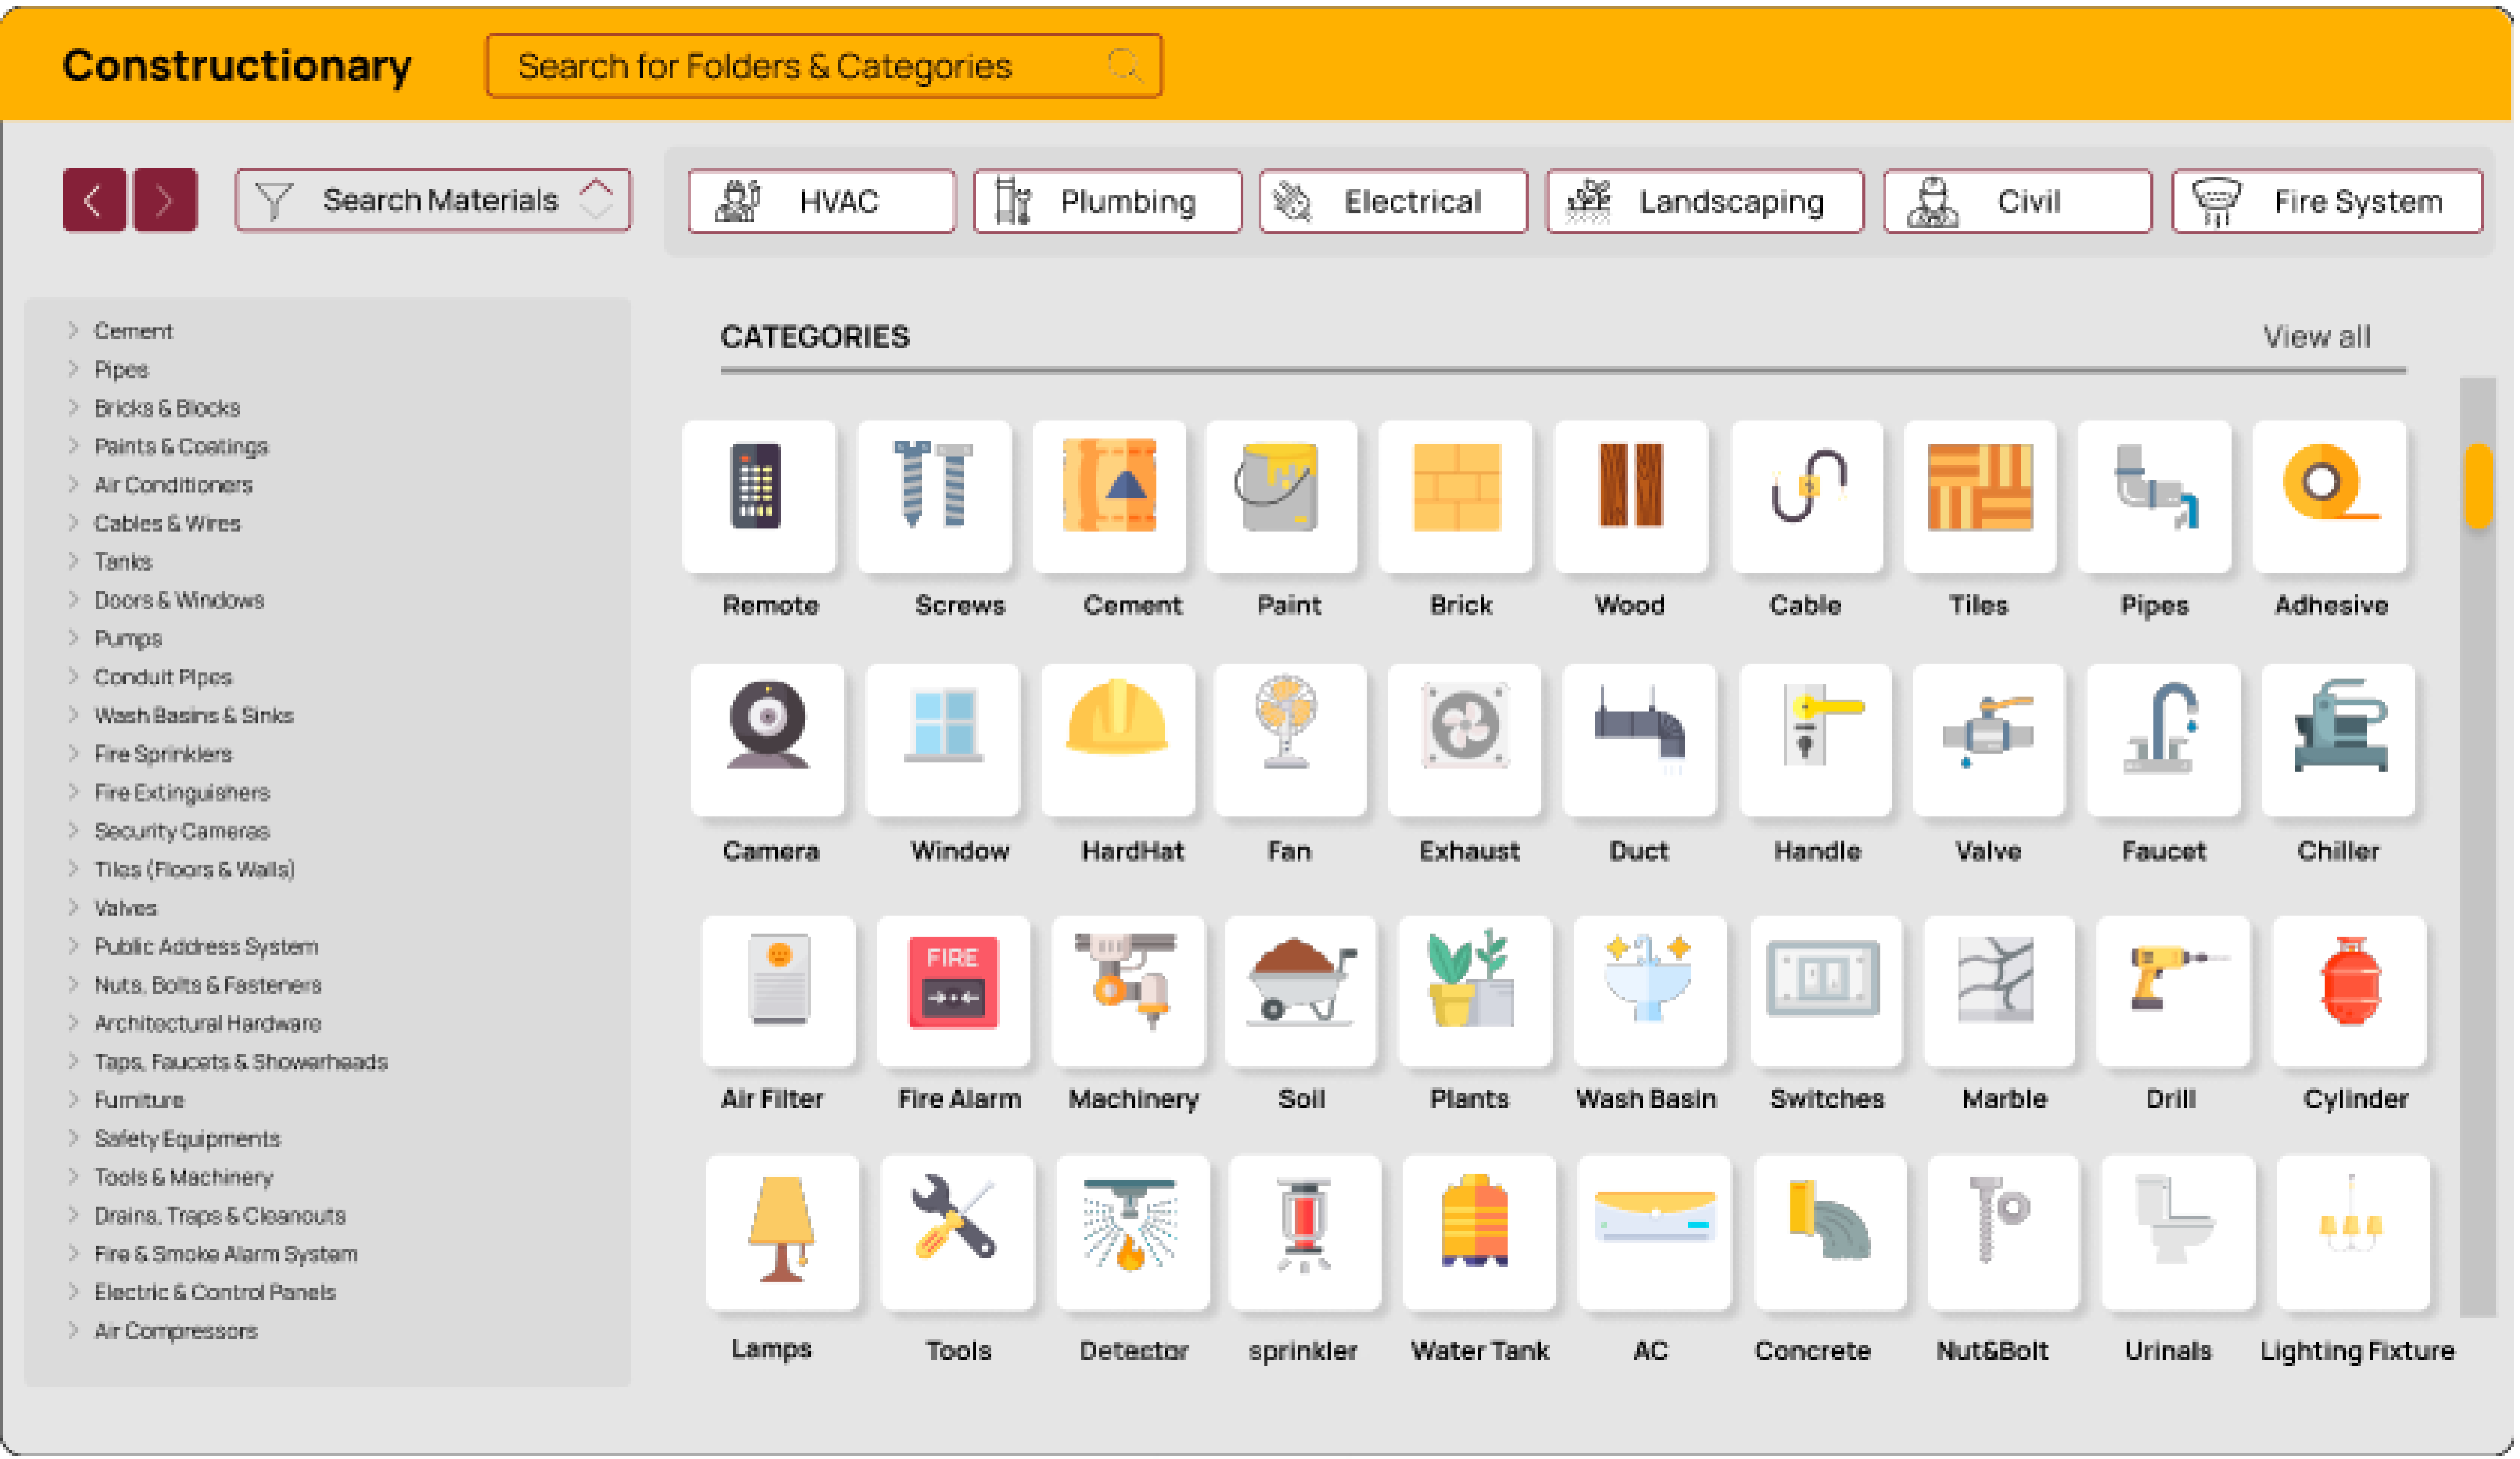This screenshot has height=1459, width=2520.
Task: Choose the Marble category icon
Action: [x=2001, y=992]
